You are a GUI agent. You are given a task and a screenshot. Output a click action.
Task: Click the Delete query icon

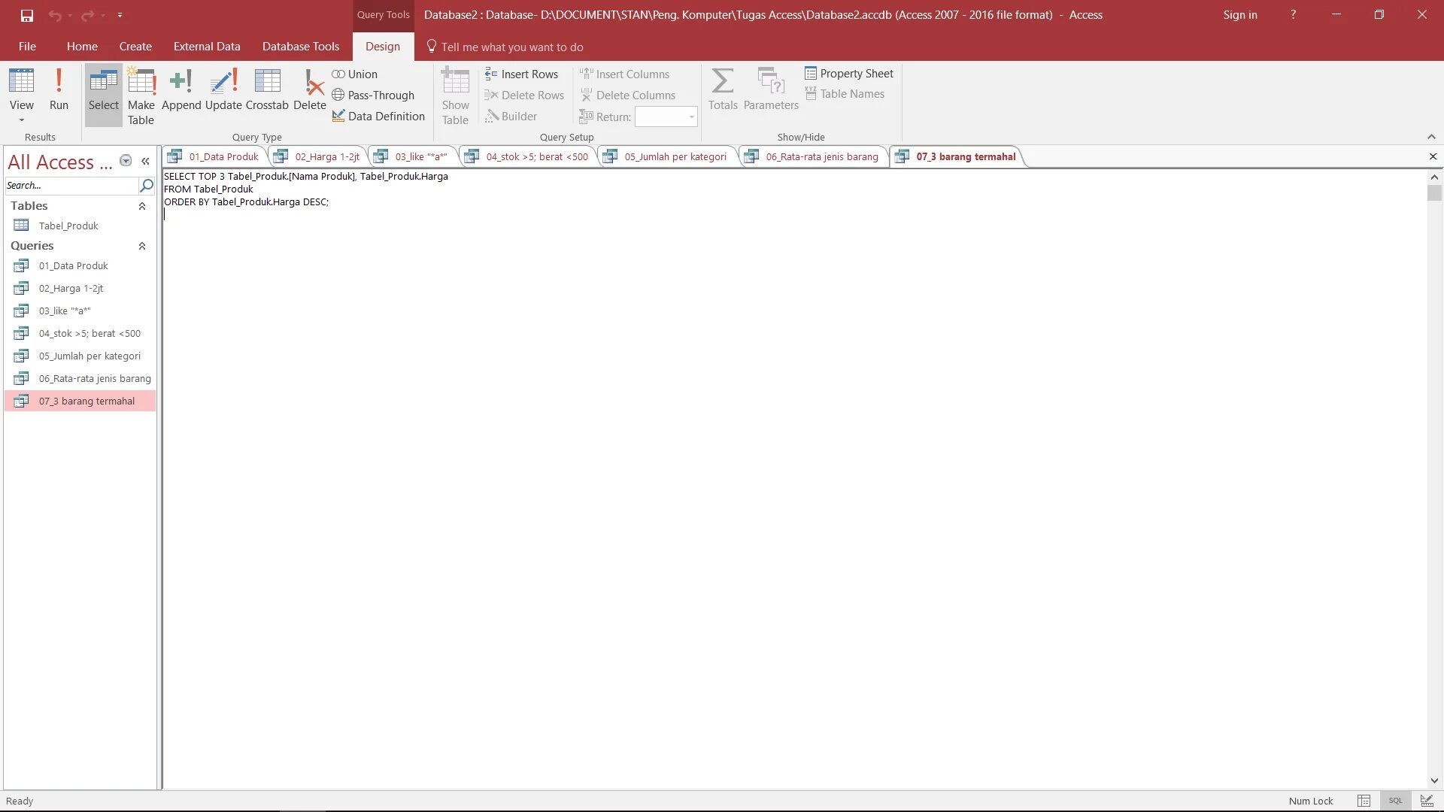click(309, 89)
